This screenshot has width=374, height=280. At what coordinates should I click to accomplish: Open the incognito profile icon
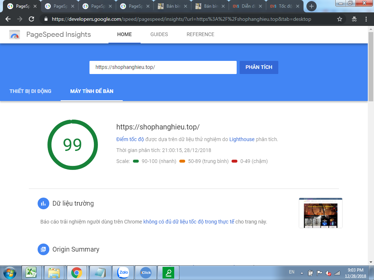point(354,19)
